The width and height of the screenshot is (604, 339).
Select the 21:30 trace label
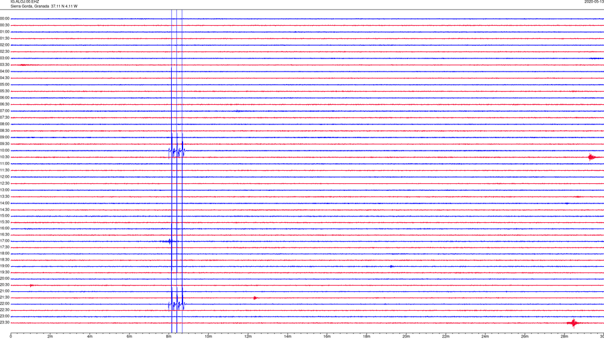[x=4, y=298]
